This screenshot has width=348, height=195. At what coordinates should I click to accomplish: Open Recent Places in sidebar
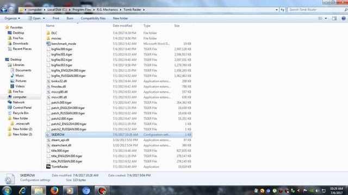[22, 49]
